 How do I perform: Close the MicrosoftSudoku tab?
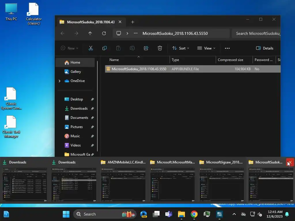120,22
